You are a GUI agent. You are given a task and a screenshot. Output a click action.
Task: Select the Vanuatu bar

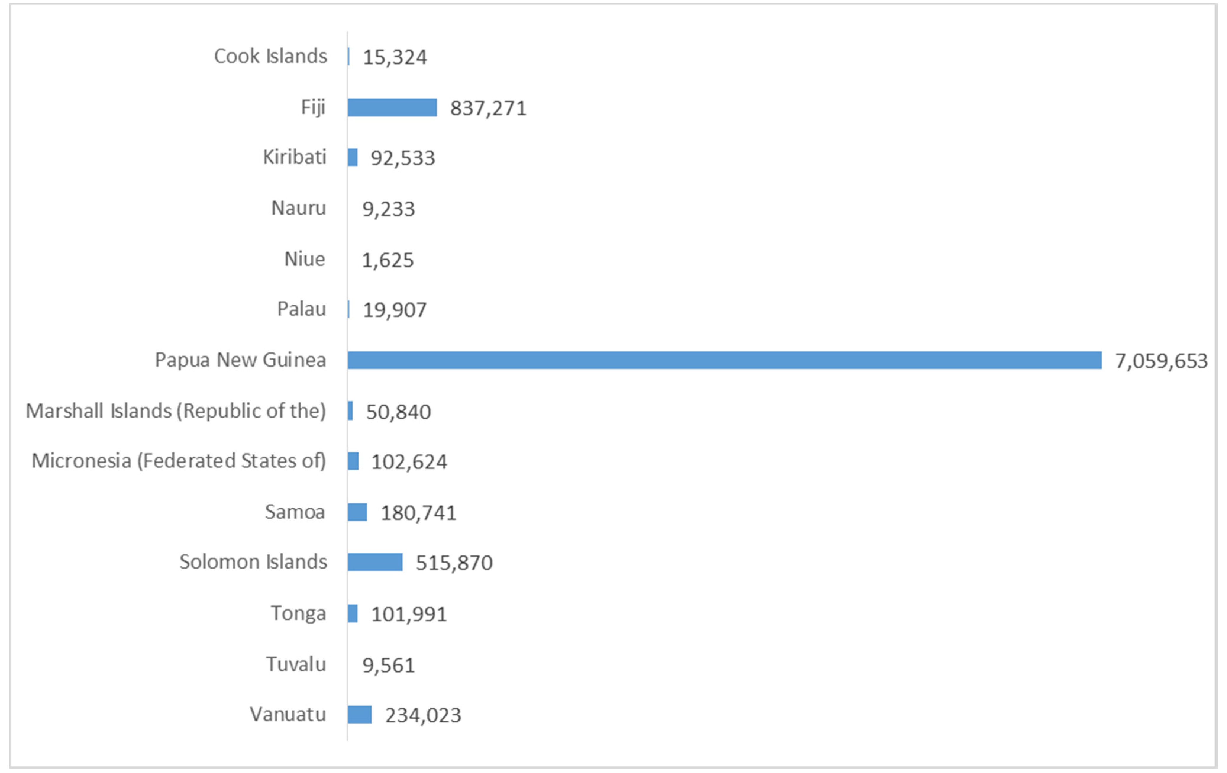[x=360, y=714]
